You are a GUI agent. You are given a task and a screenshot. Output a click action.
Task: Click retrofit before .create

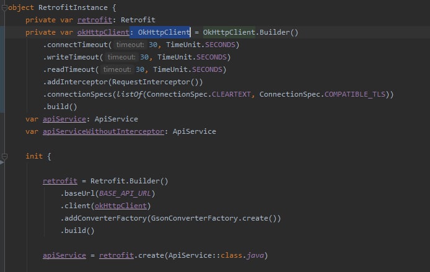116,255
